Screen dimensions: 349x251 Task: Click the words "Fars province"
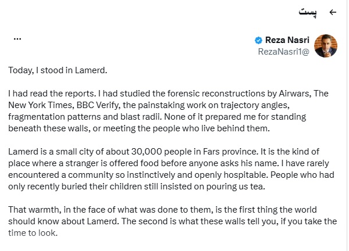230,152
